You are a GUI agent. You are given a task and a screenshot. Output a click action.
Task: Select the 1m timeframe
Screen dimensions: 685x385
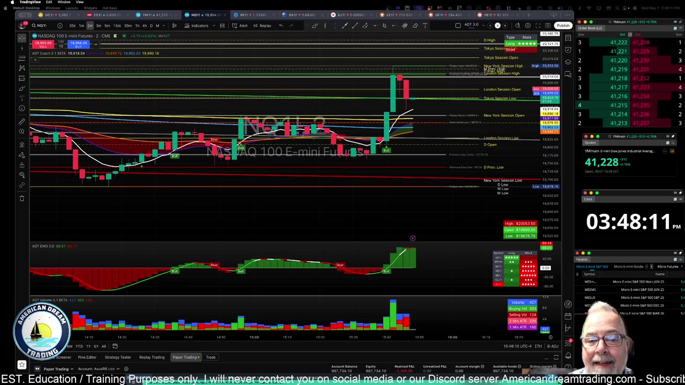pos(81,26)
